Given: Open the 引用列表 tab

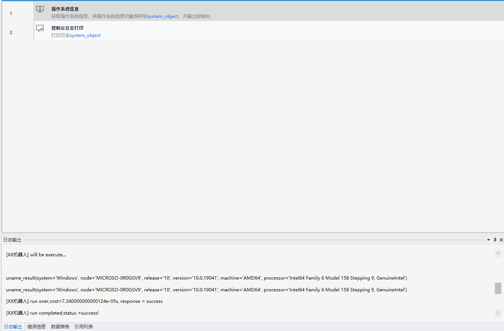Looking at the screenshot, I should 84,327.
